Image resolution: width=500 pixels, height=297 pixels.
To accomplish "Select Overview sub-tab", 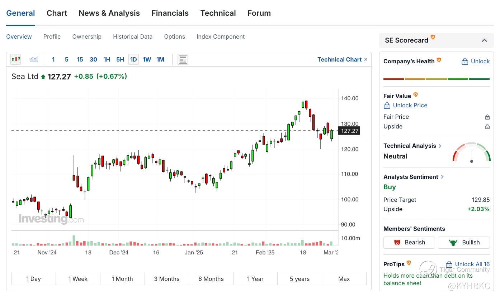I will pyautogui.click(x=19, y=36).
